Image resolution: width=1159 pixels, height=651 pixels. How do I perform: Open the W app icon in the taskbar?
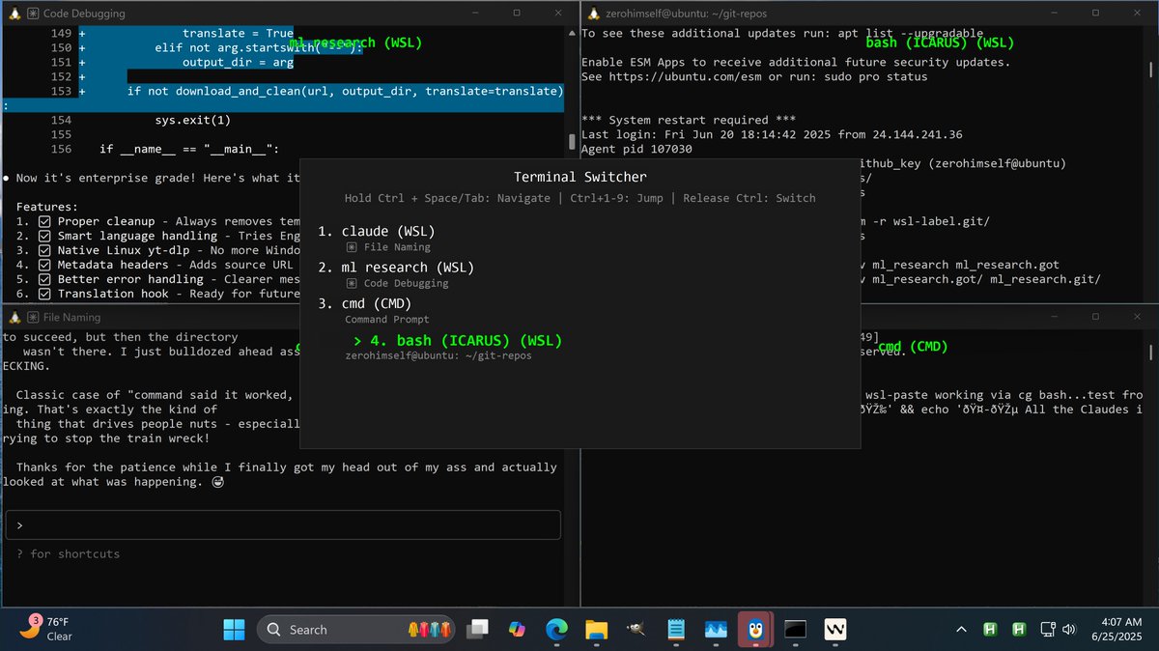point(835,630)
